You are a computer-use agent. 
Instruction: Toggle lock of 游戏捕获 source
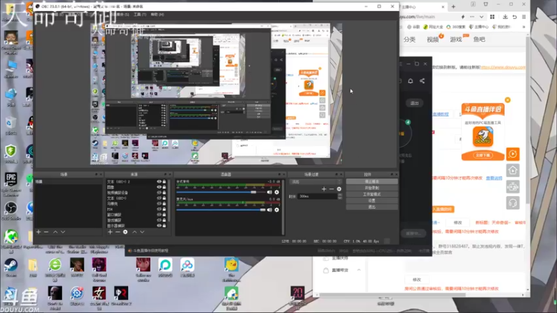click(164, 220)
